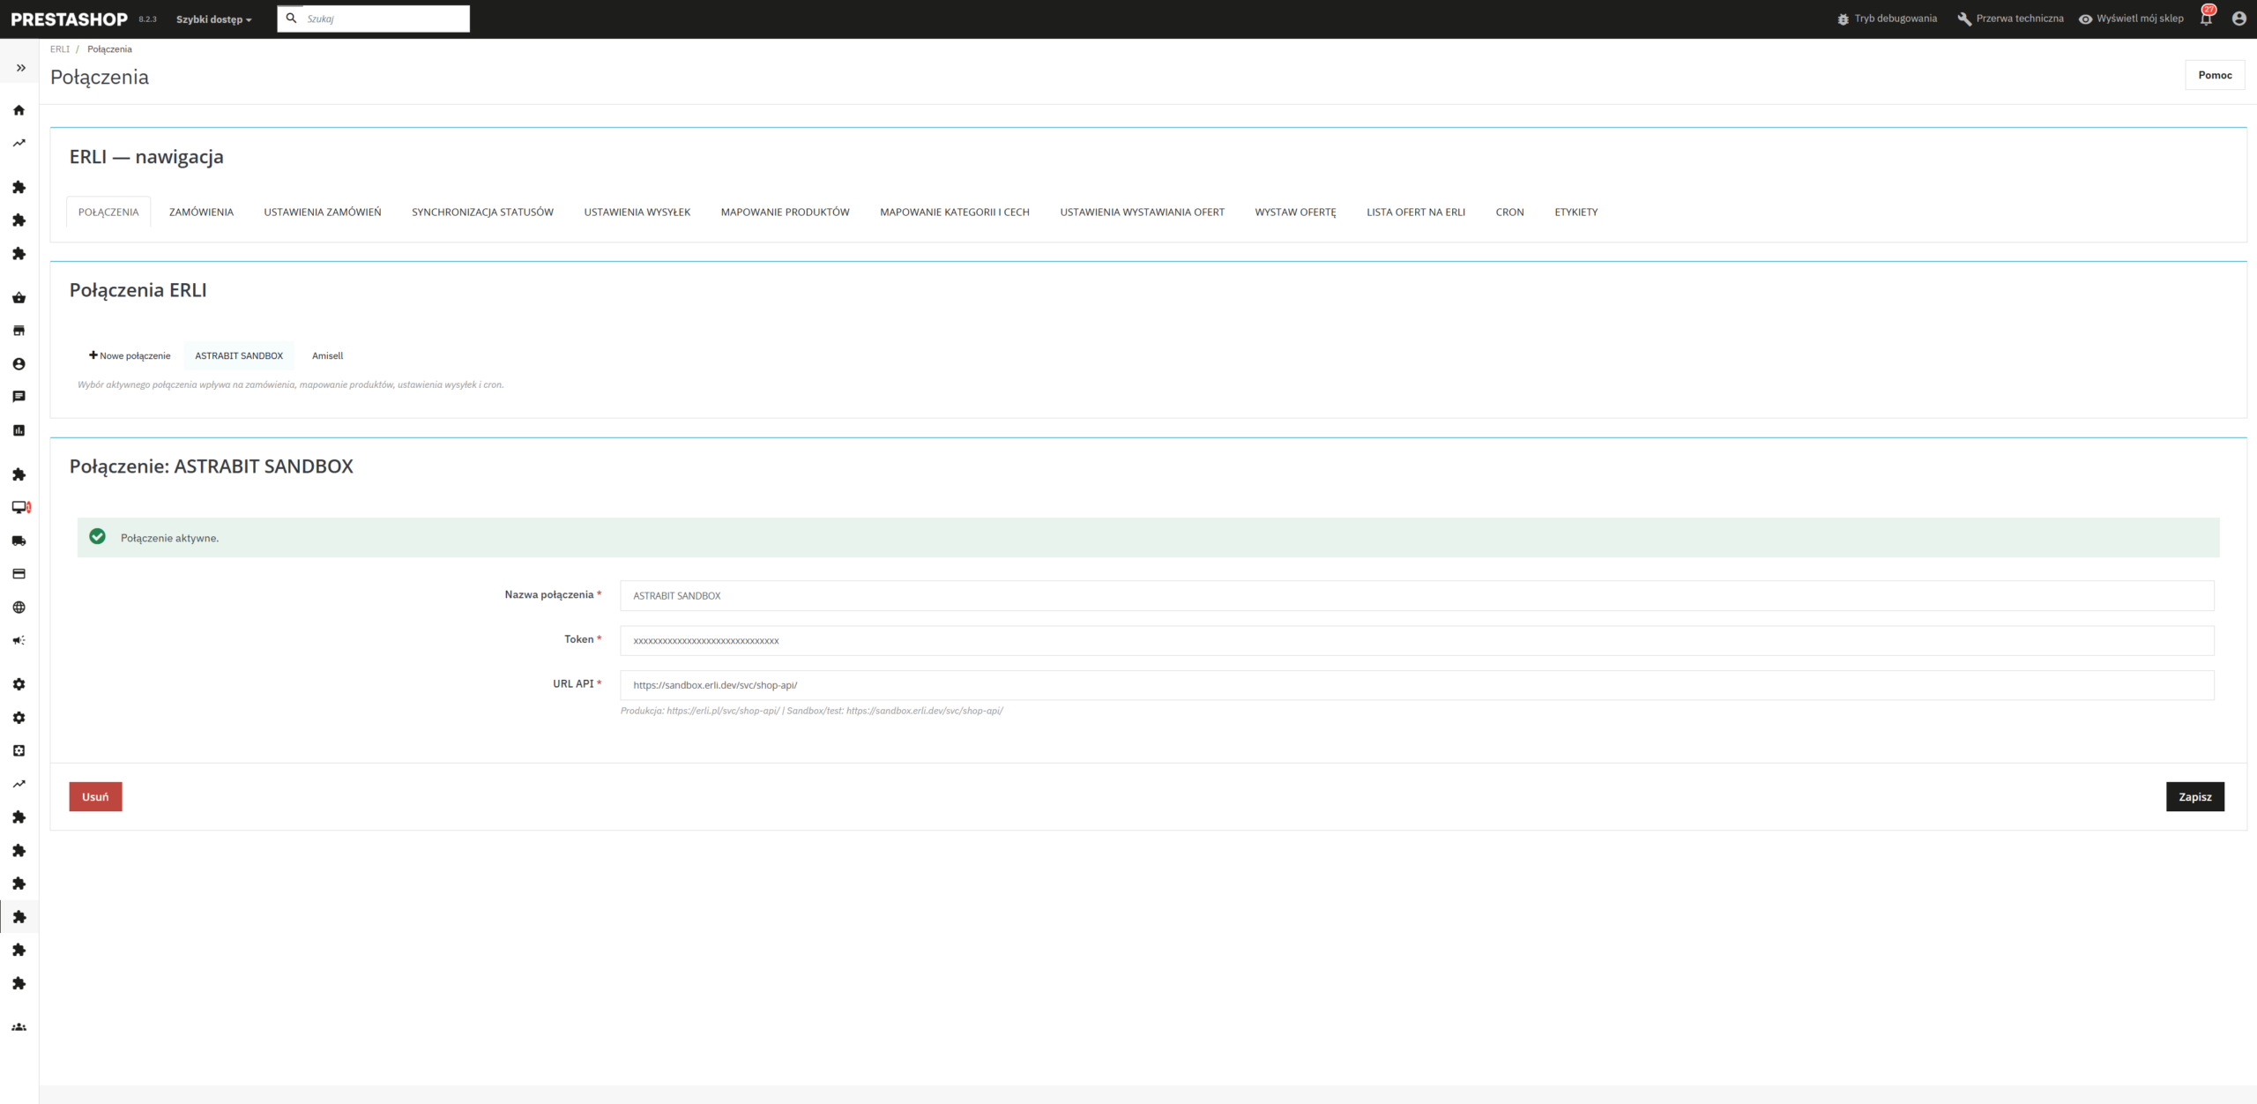This screenshot has width=2257, height=1104.
Task: Switch to the Połączenia tab
Action: [x=108, y=212]
